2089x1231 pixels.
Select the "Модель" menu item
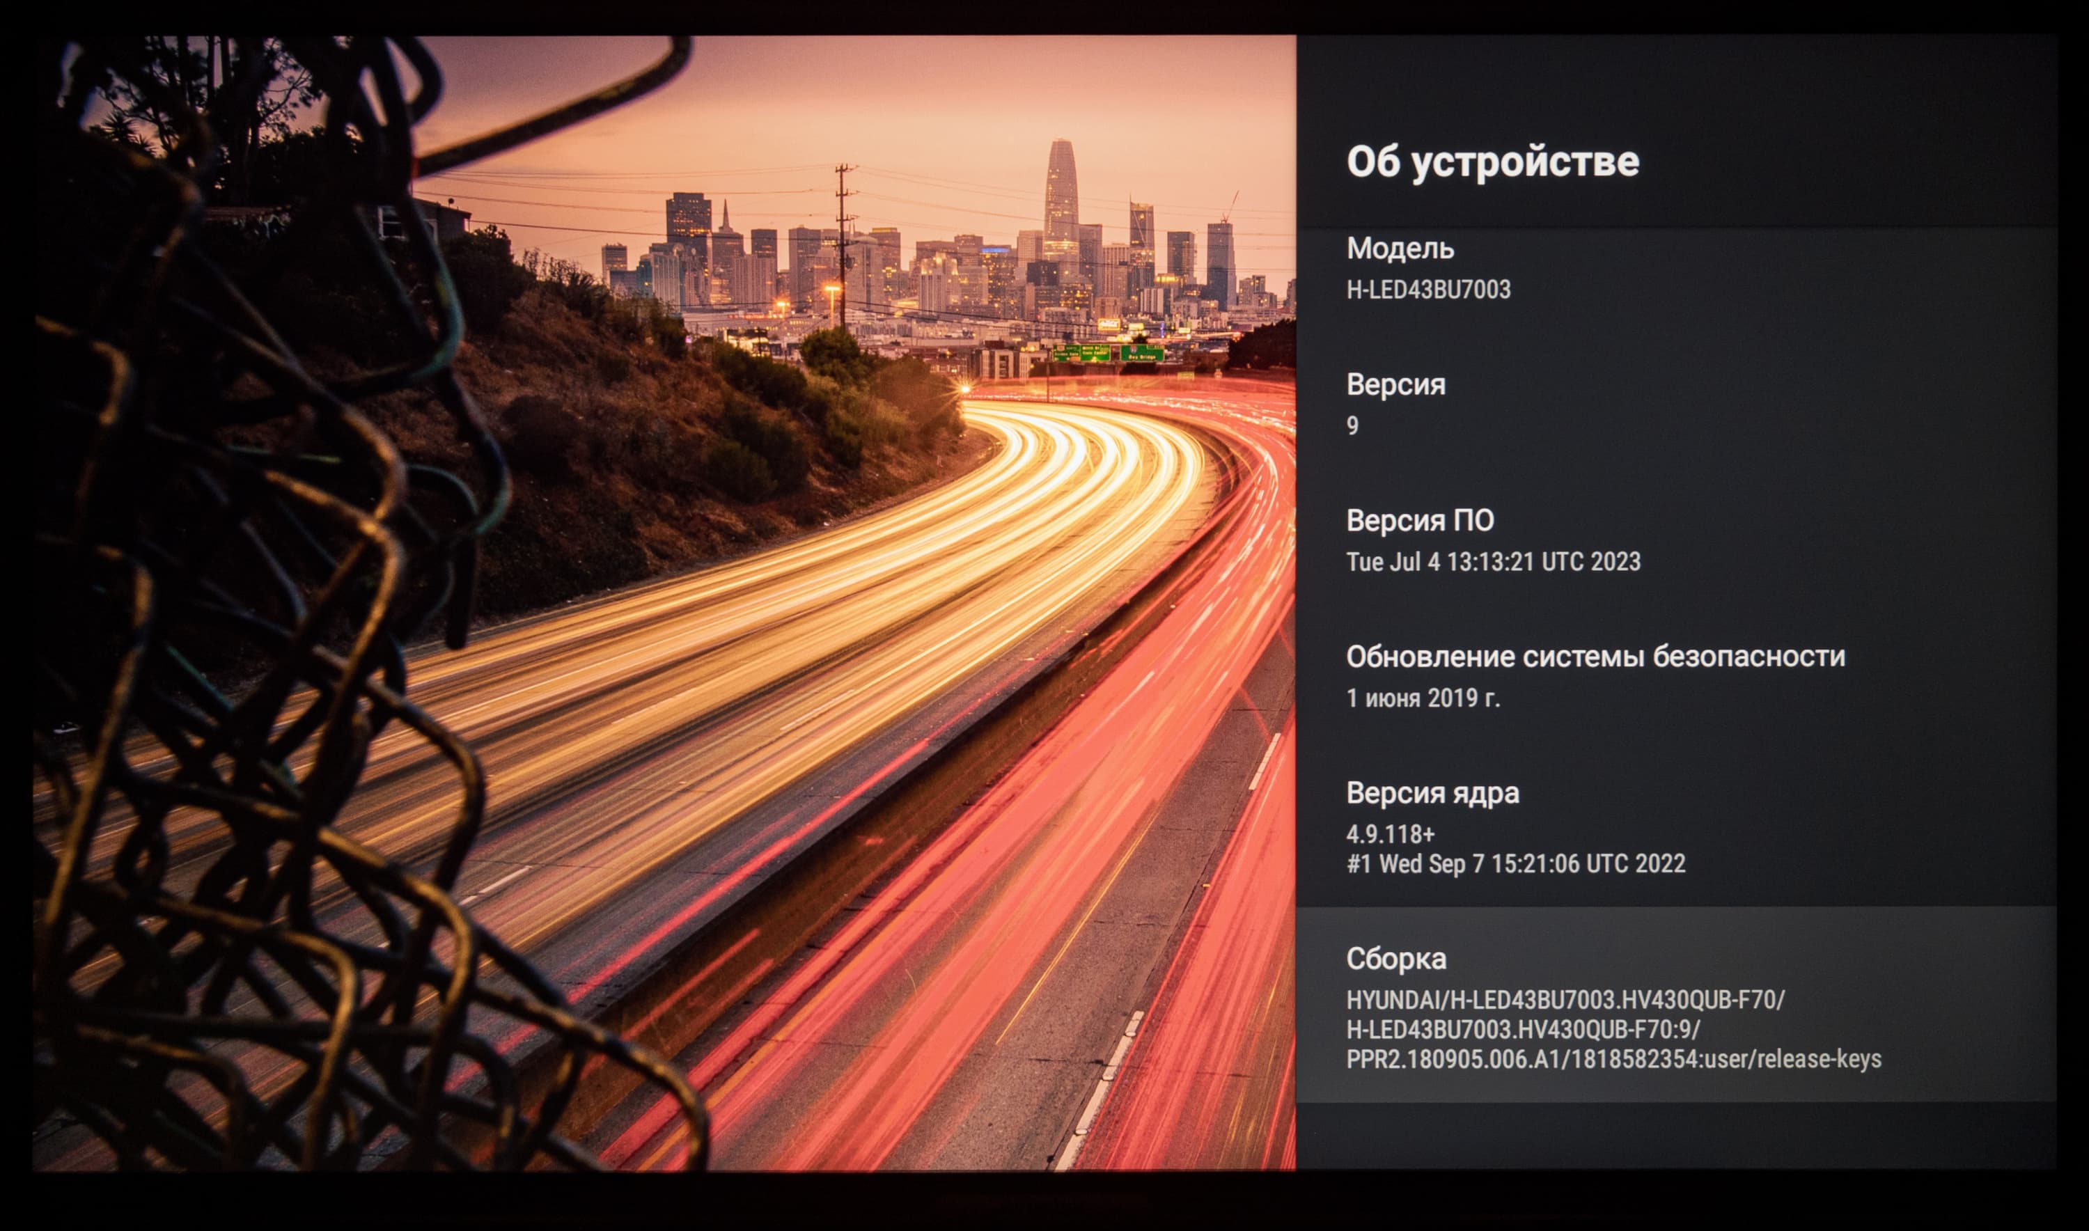[1400, 248]
